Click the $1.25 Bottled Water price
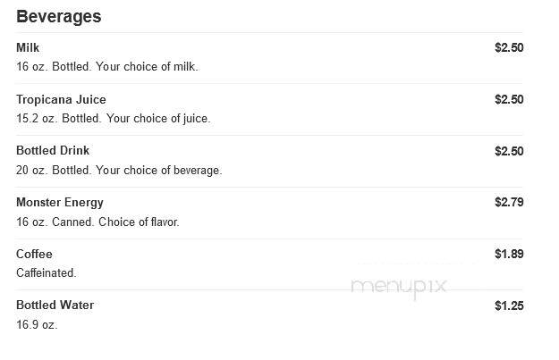This screenshot has height=360, width=559. [x=509, y=306]
